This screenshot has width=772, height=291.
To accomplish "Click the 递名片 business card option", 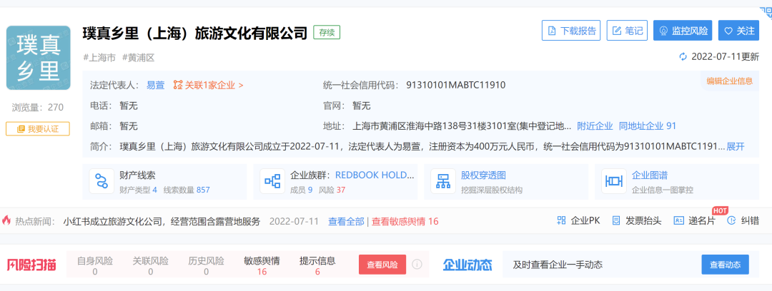I will (x=694, y=220).
